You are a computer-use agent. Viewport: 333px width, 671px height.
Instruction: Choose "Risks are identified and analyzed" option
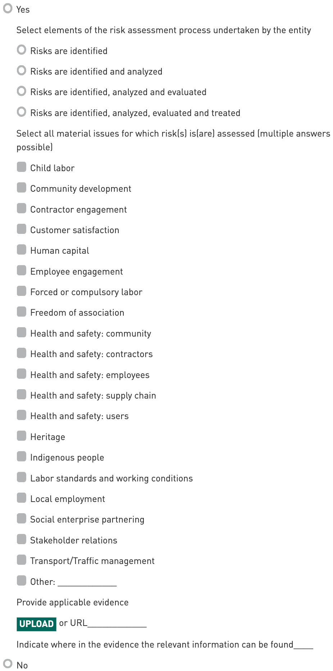tap(22, 70)
